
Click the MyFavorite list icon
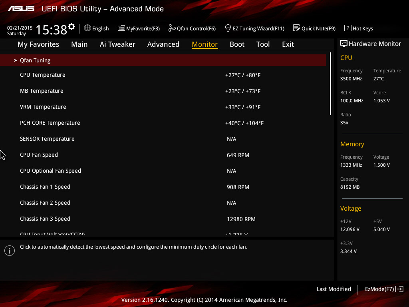(121, 28)
